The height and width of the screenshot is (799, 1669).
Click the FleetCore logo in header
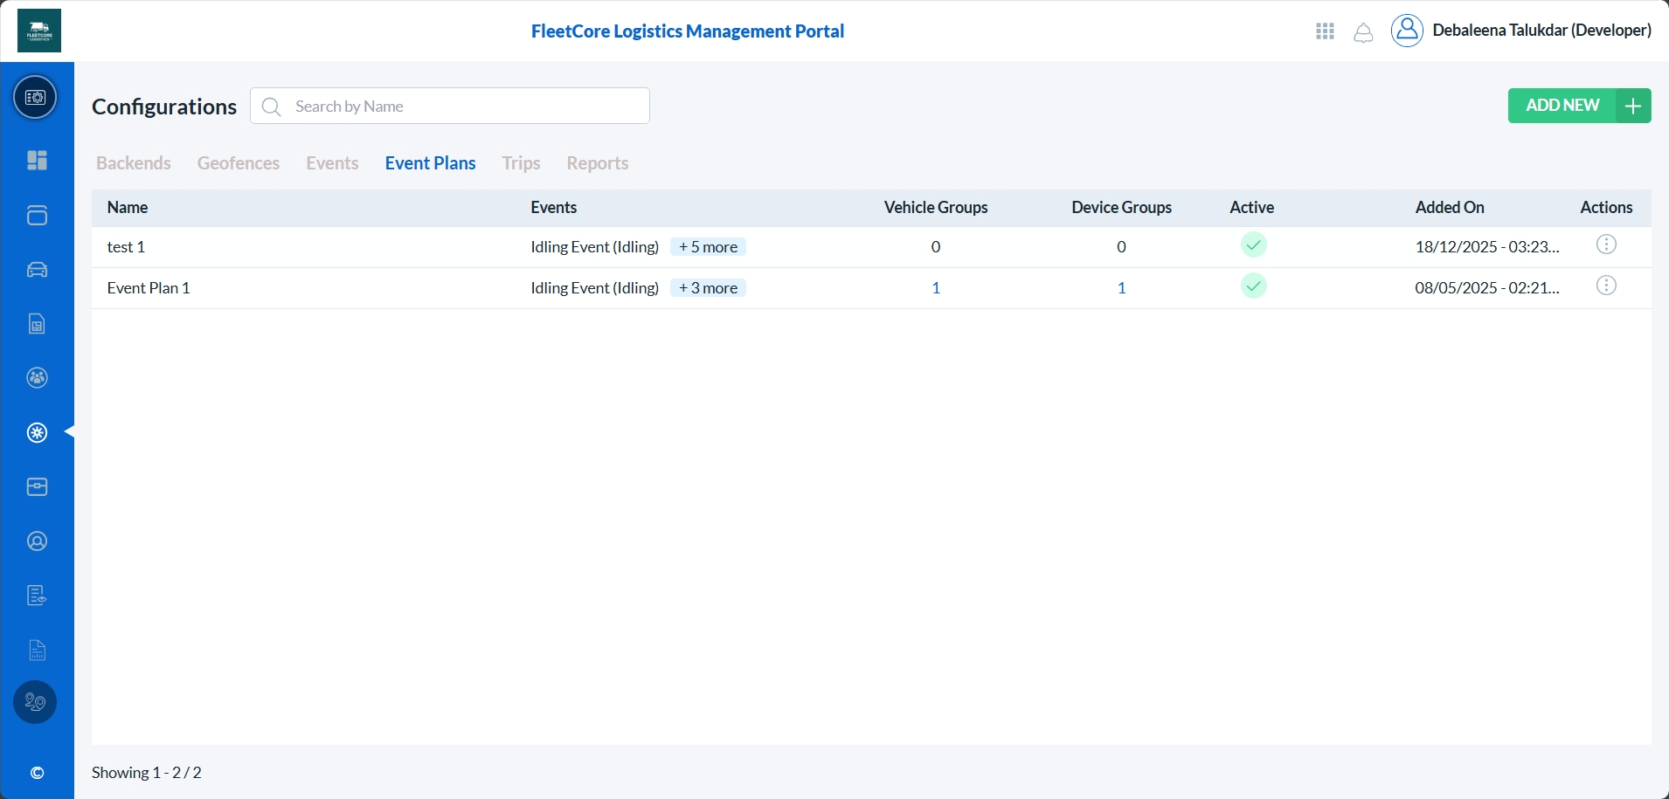pos(39,31)
